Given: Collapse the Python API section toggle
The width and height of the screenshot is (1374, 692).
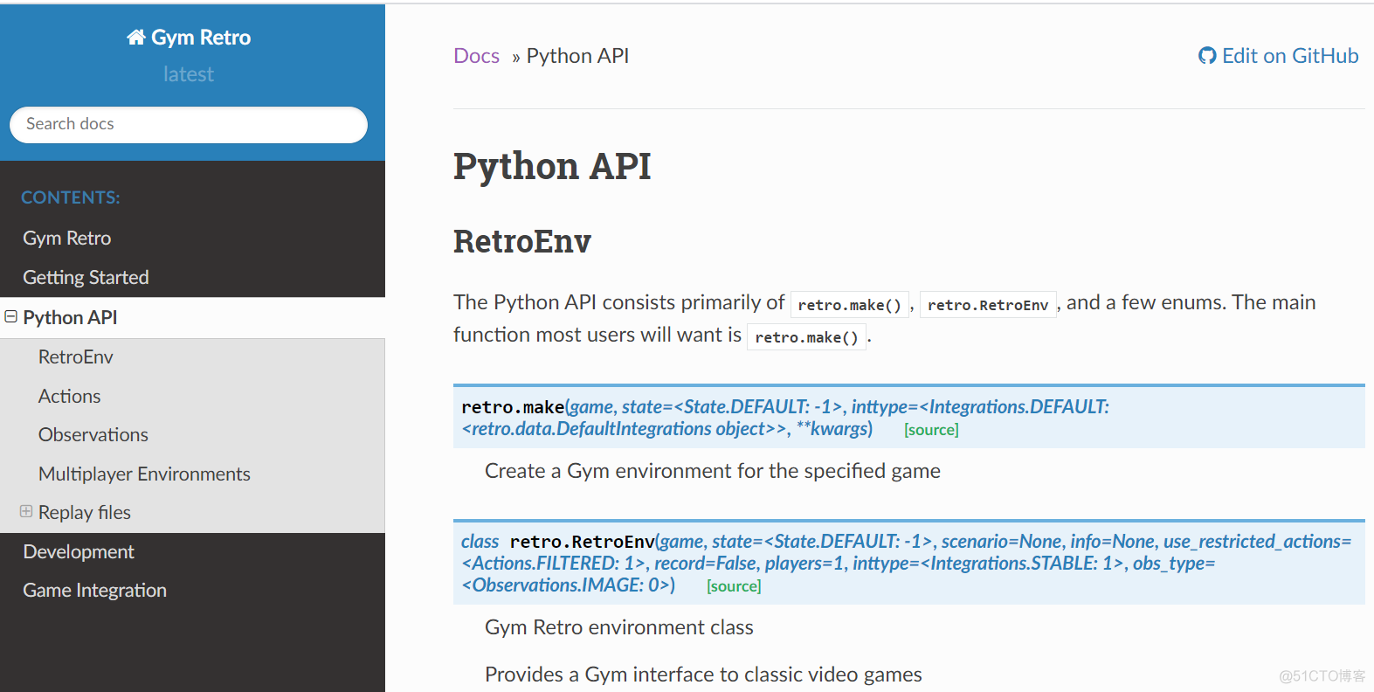Looking at the screenshot, I should (11, 316).
